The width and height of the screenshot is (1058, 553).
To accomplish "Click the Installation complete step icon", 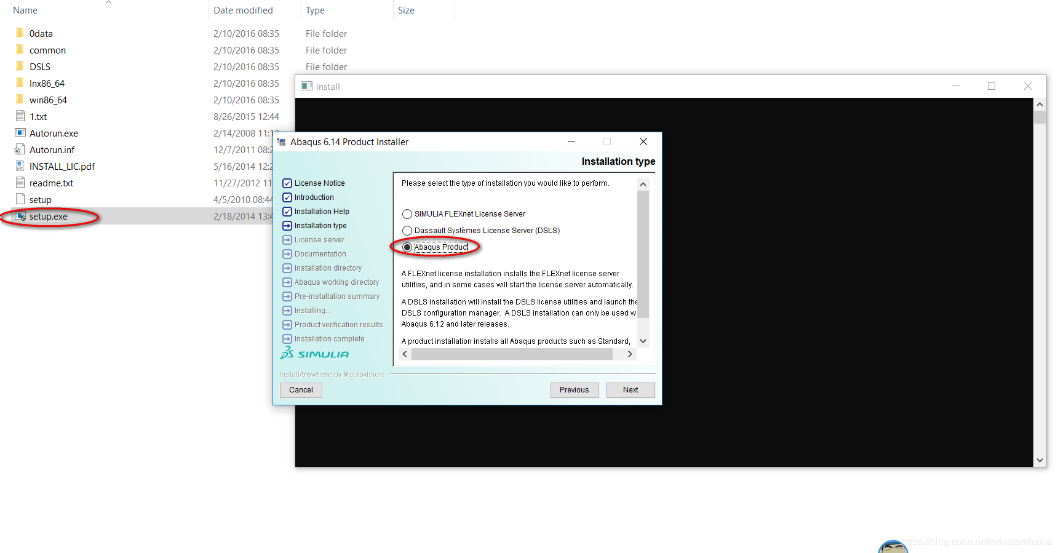I will 287,339.
